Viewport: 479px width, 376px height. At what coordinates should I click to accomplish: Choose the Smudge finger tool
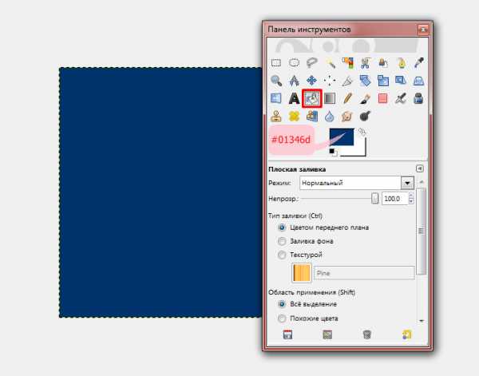347,116
